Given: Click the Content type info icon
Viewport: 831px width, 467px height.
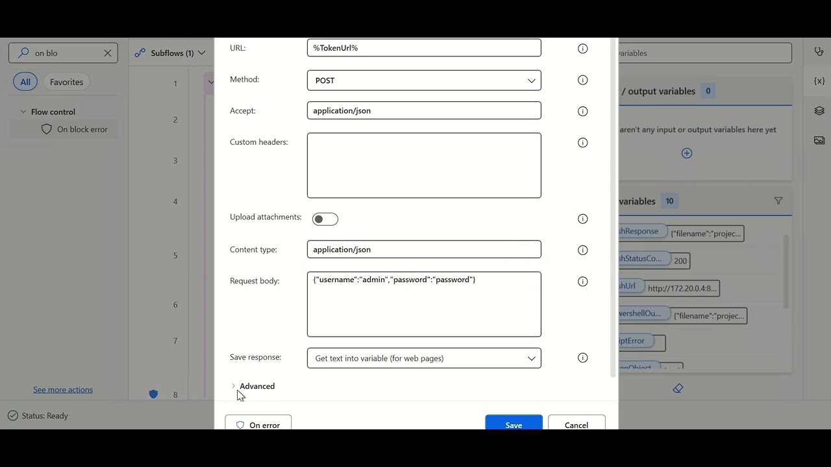Looking at the screenshot, I should [582, 250].
